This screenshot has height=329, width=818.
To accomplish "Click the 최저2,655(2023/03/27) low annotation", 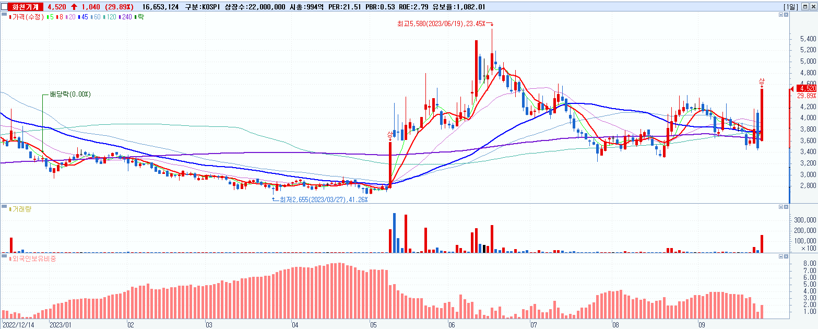I will pyautogui.click(x=324, y=199).
